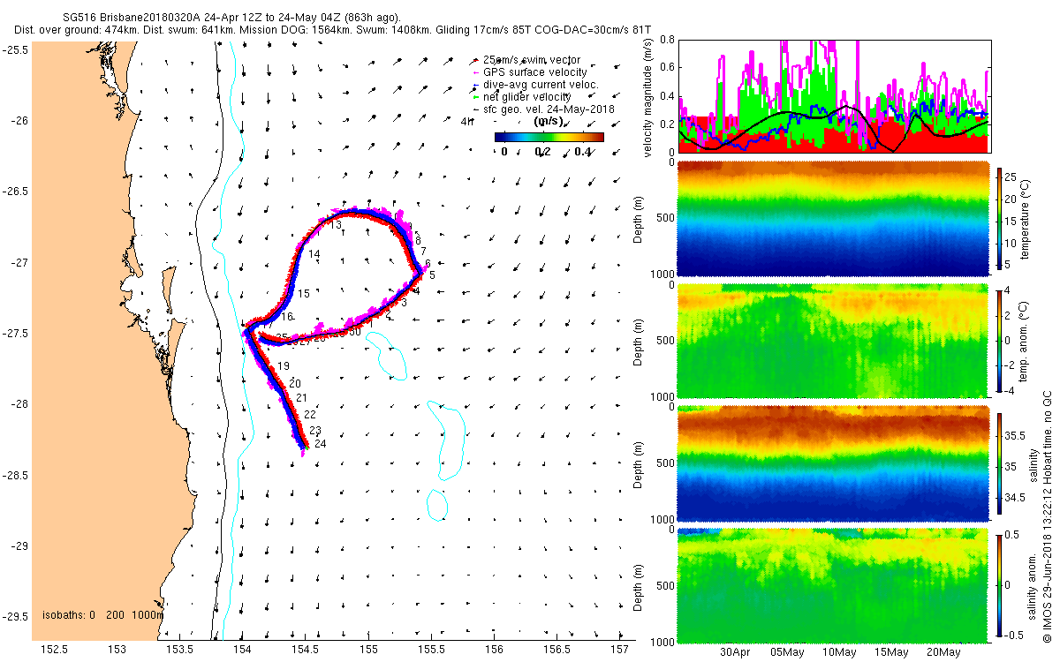
Task: Click the -26.5 latitude tick label
Action: pyautogui.click(x=14, y=192)
